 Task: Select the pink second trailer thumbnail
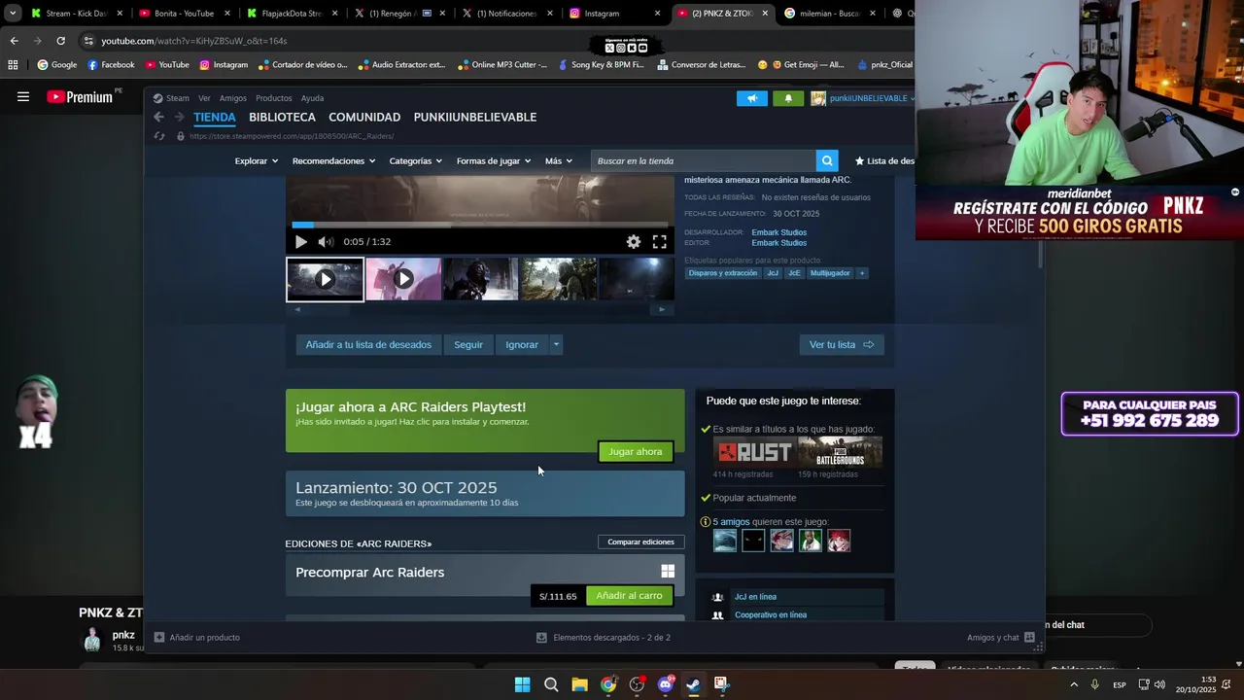coord(403,279)
